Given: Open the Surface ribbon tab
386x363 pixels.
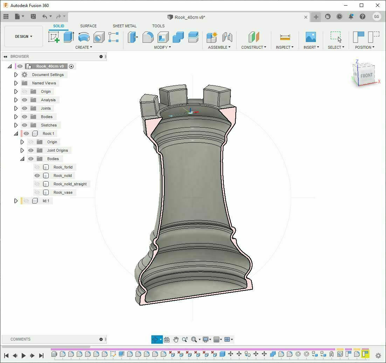Looking at the screenshot, I should (x=88, y=26).
